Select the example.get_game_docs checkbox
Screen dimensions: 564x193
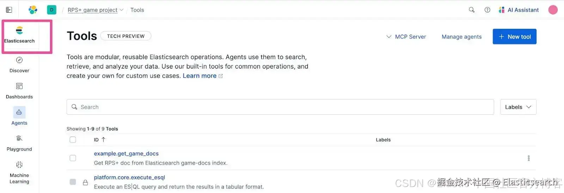click(x=73, y=158)
